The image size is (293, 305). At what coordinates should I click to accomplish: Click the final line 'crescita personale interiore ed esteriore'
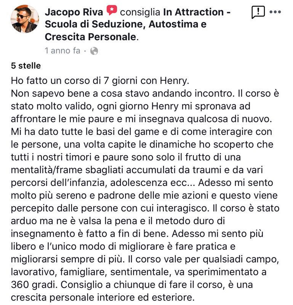[x=102, y=298]
